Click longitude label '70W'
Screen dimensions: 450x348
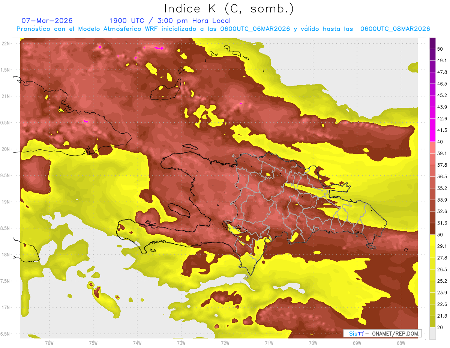point(313,343)
